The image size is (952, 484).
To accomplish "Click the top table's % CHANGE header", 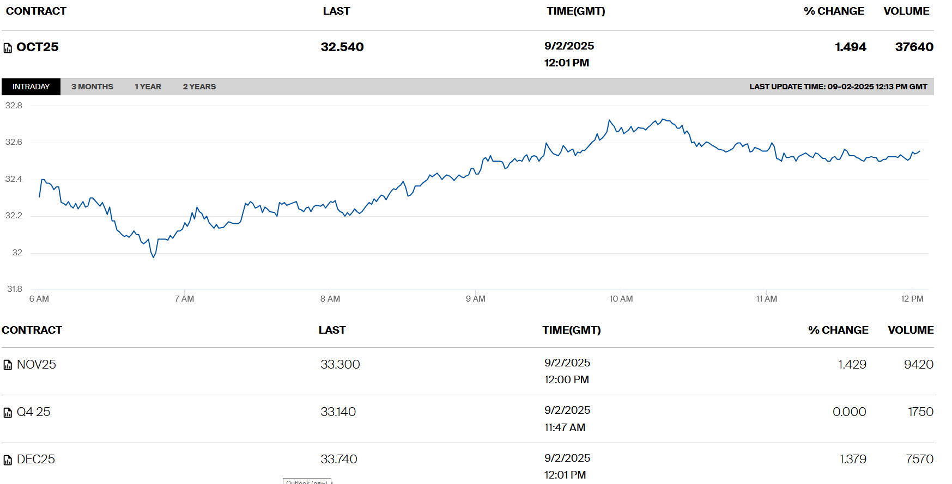I will tap(833, 11).
